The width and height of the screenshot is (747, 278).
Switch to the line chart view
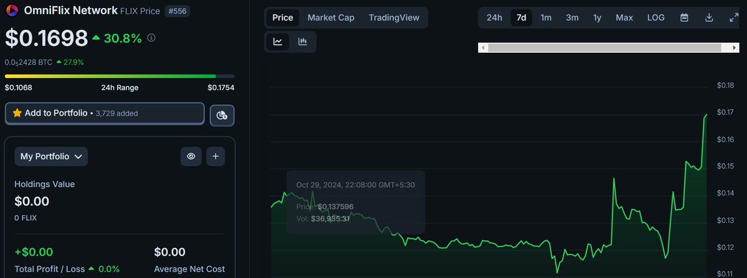click(278, 42)
